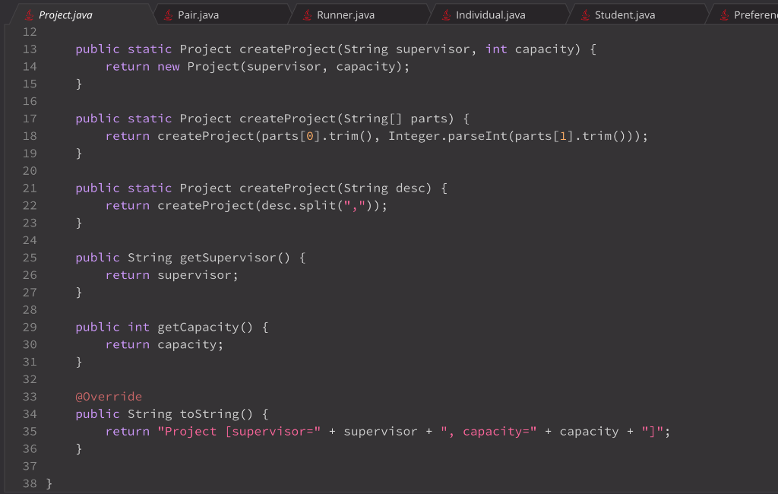Click the toString method name
Image resolution: width=778 pixels, height=494 pixels.
[210, 413]
